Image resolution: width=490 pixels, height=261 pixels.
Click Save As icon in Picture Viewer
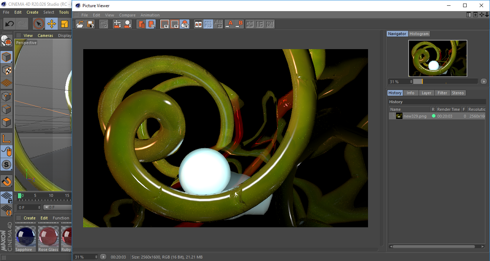[90, 24]
